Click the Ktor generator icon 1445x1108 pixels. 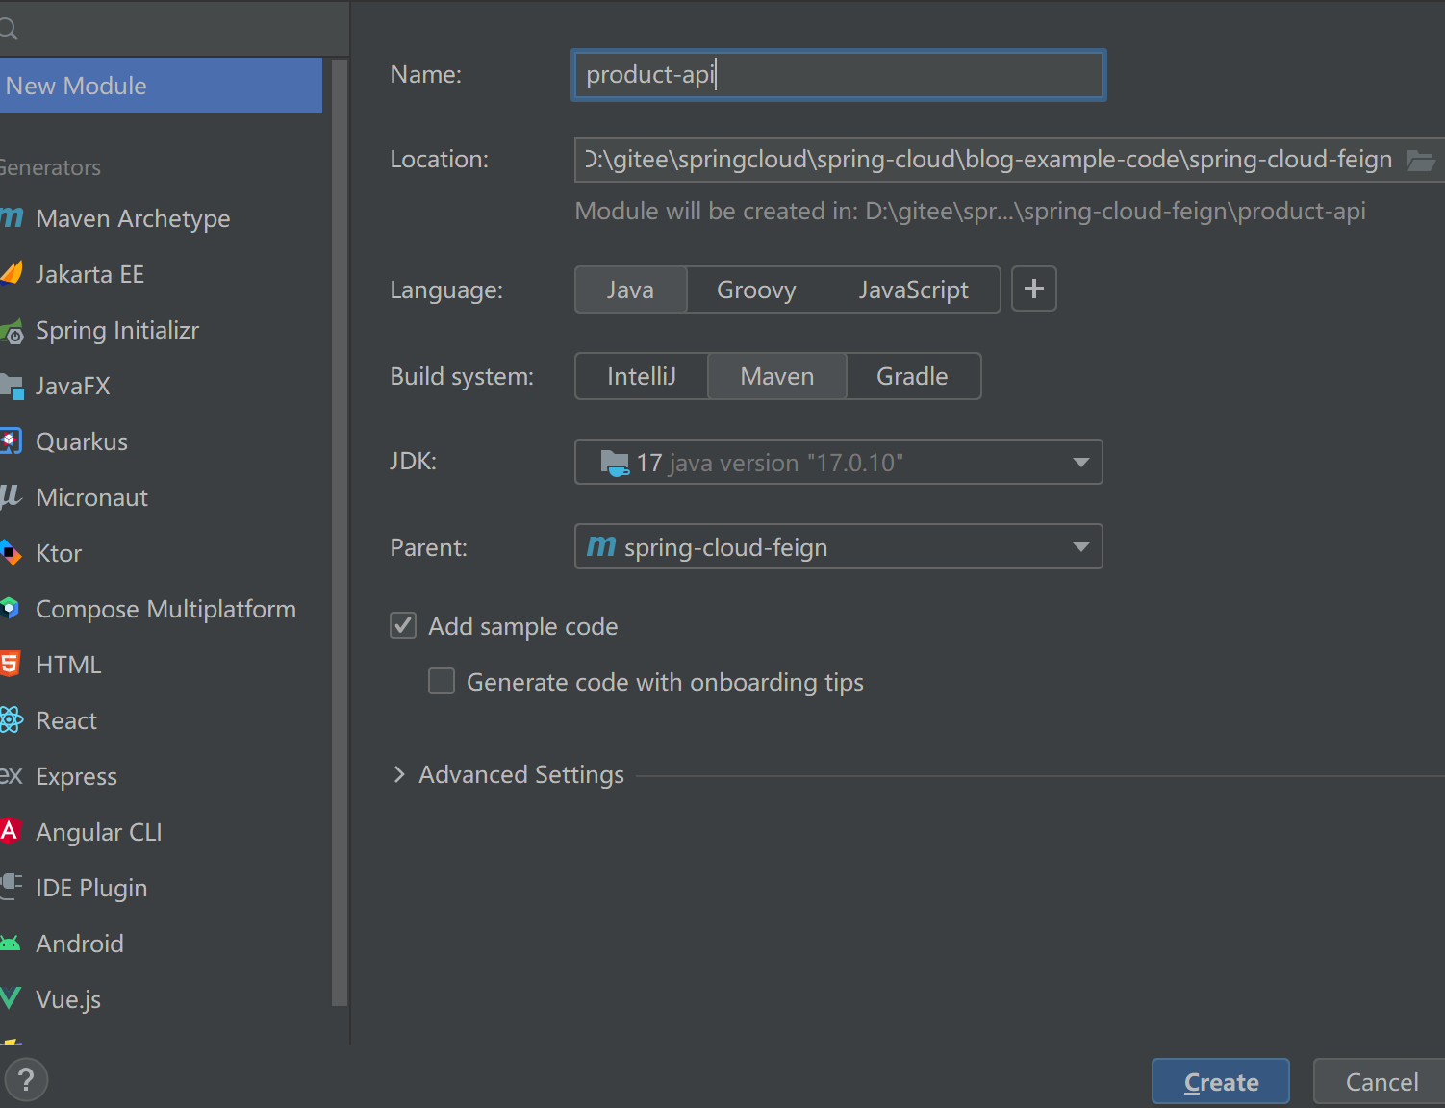pos(11,553)
